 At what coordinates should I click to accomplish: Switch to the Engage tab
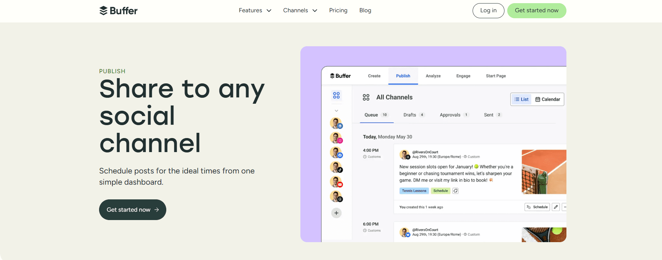[x=463, y=76]
